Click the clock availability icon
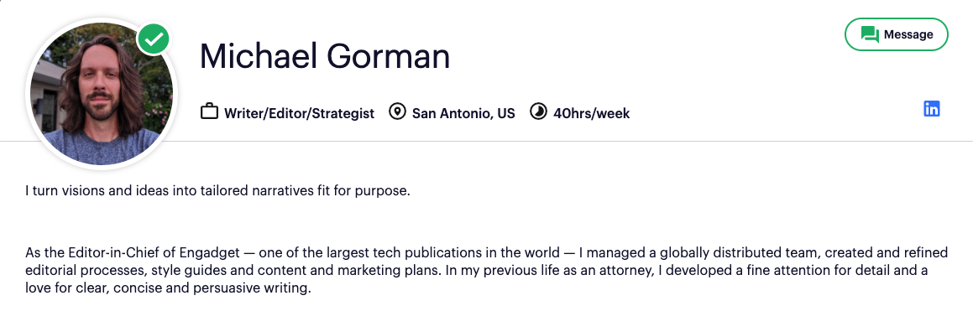Screen dimensions: 973x311 pyautogui.click(x=539, y=113)
